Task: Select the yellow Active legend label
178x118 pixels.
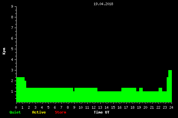Action: pyautogui.click(x=39, y=112)
